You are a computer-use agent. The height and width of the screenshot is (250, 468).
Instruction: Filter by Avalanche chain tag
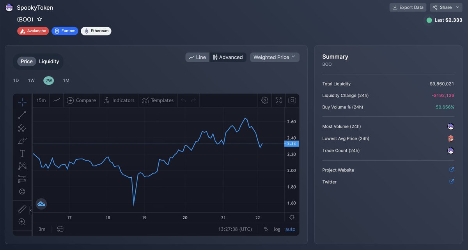(33, 31)
